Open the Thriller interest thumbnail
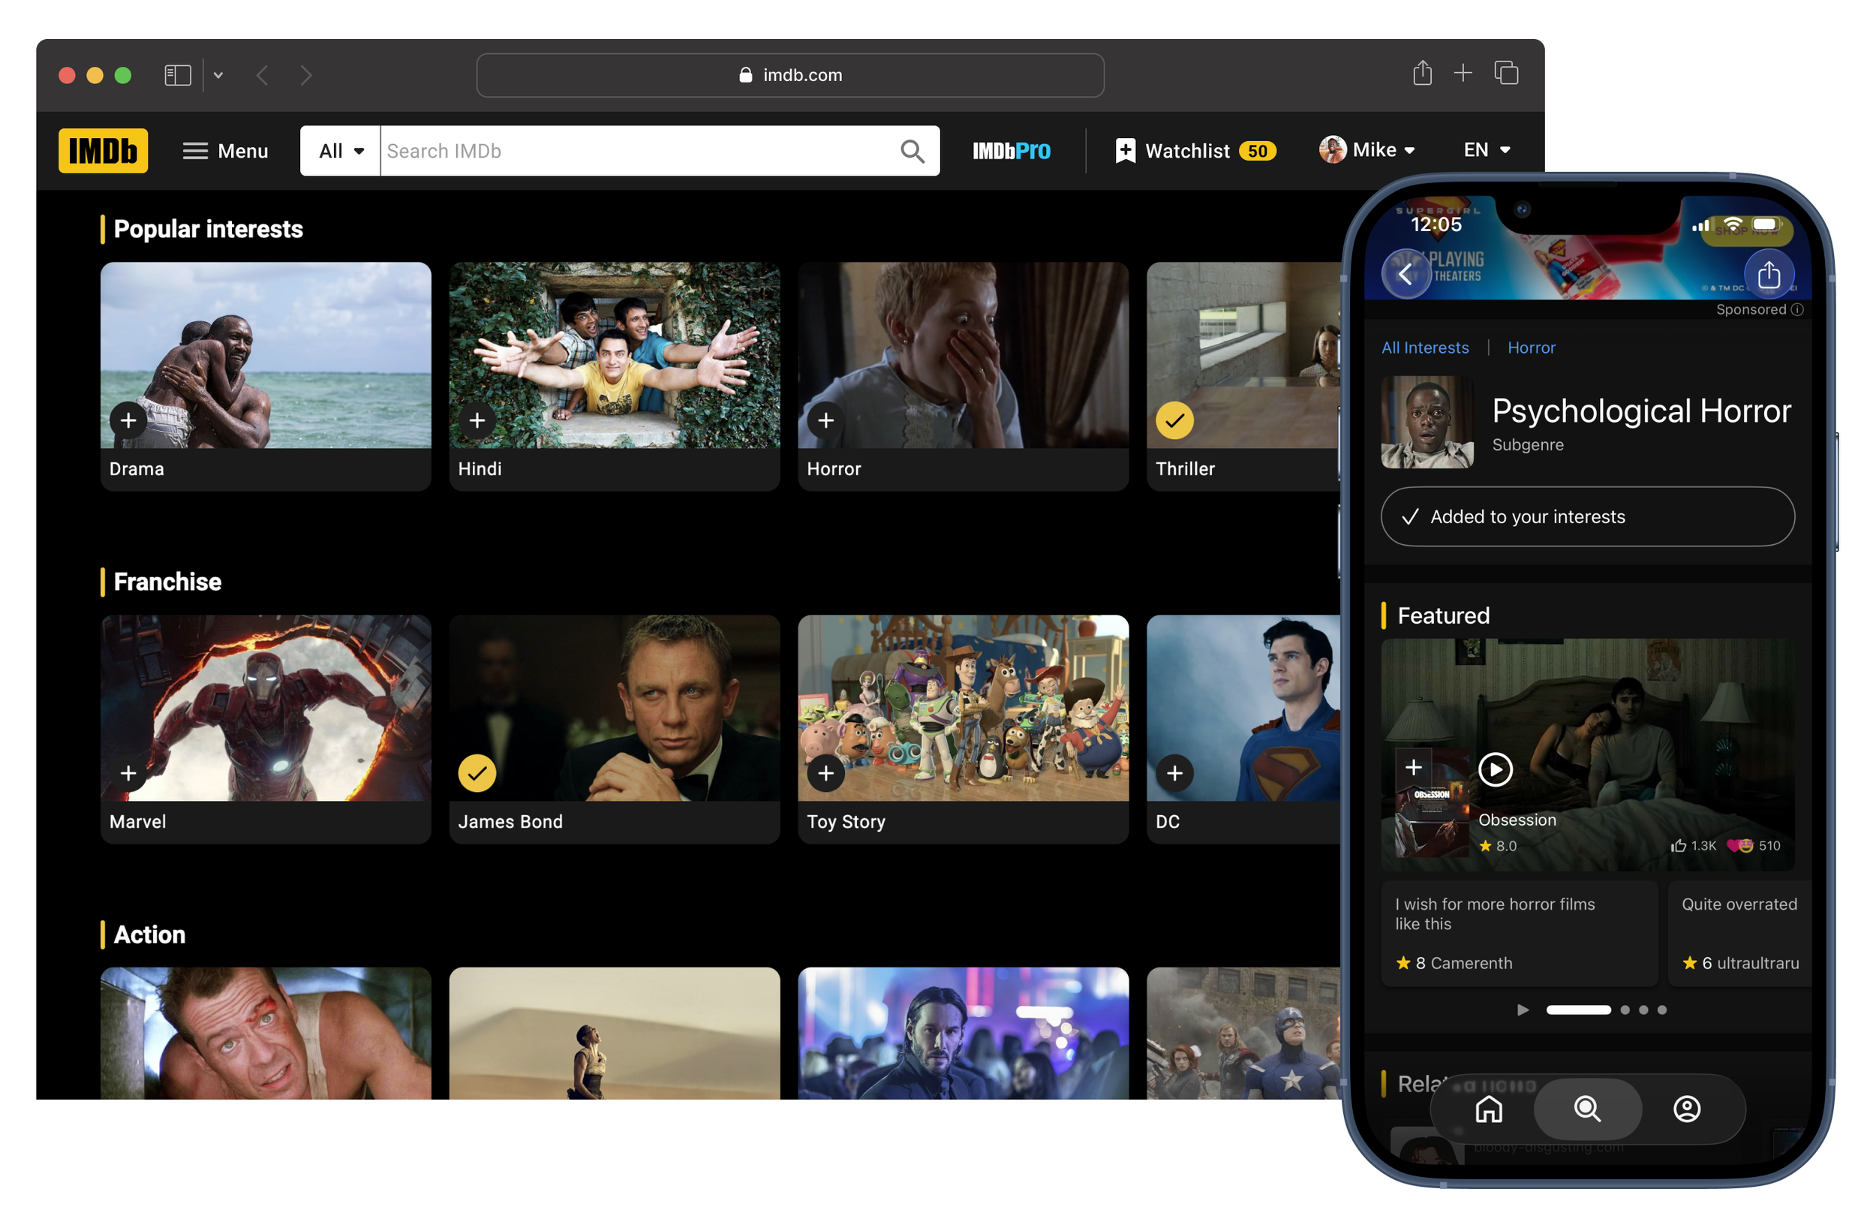The width and height of the screenshot is (1876, 1228). (1244, 355)
